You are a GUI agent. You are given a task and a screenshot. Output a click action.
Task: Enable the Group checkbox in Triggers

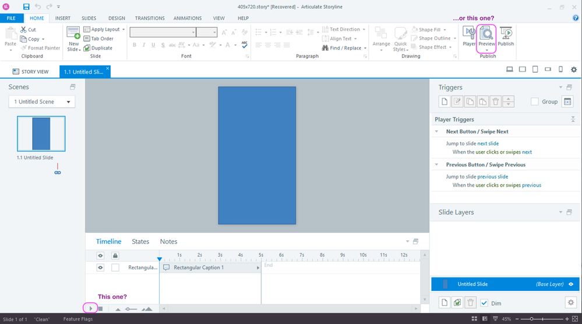(x=535, y=102)
